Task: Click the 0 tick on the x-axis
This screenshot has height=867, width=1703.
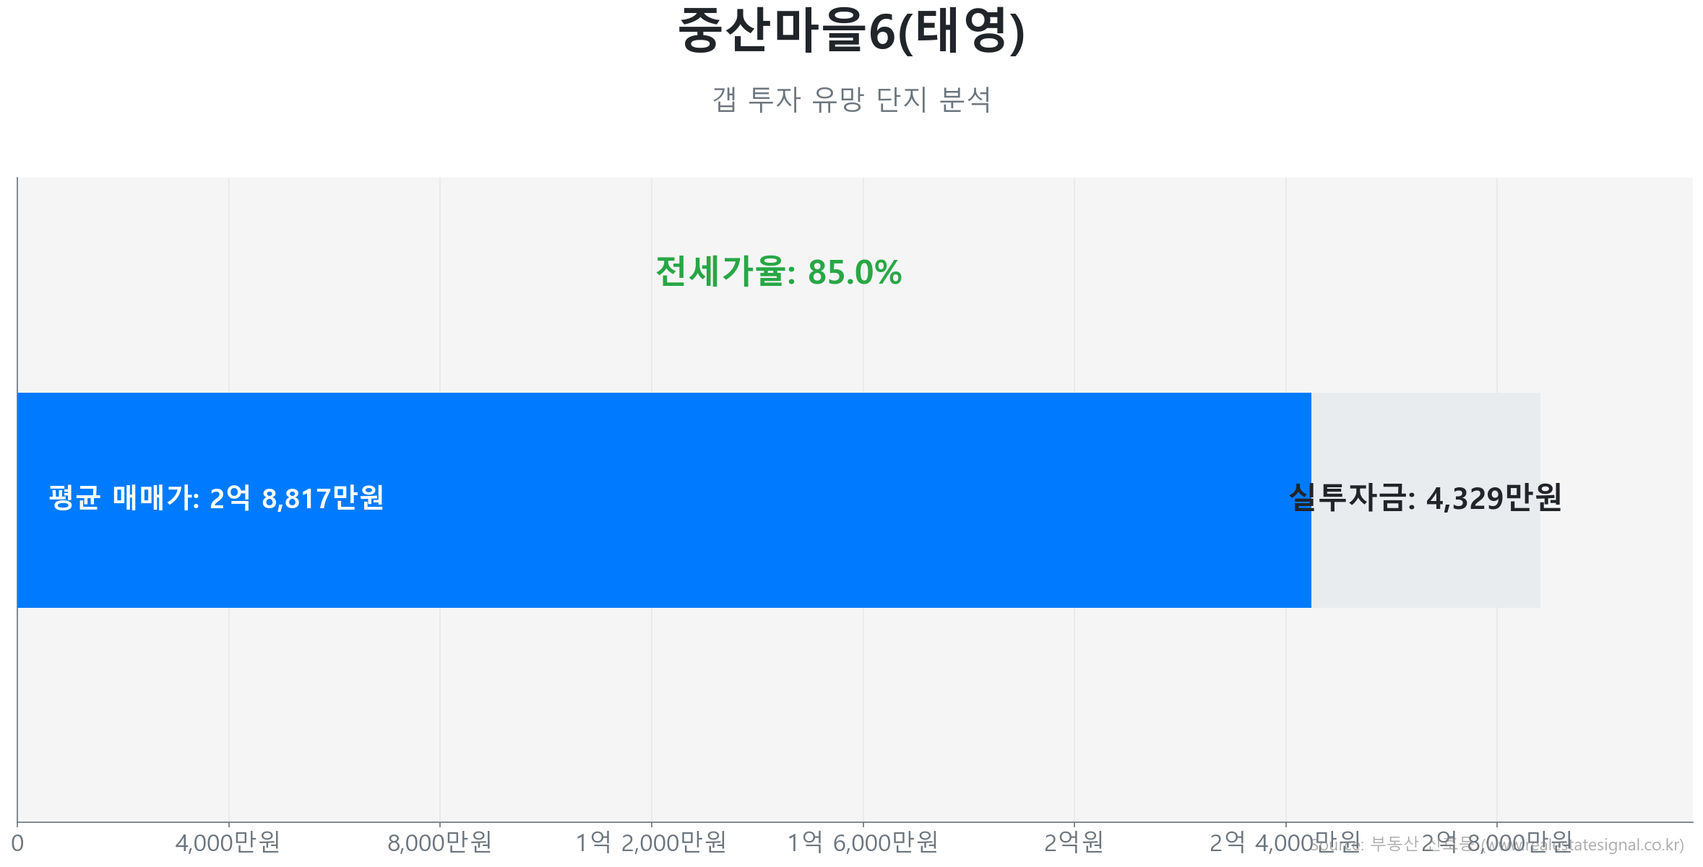Action: coord(17,842)
